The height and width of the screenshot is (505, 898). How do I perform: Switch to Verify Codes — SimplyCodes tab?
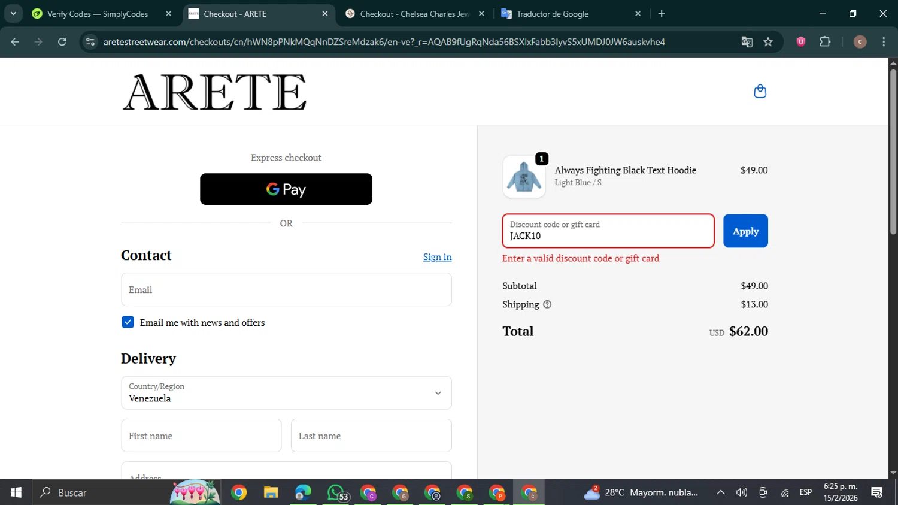98,13
